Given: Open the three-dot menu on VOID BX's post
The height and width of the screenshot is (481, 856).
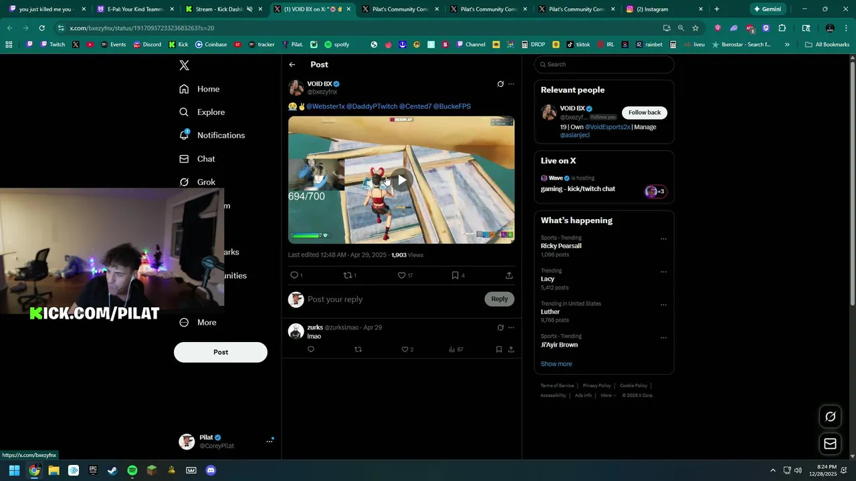Looking at the screenshot, I should tap(511, 84).
